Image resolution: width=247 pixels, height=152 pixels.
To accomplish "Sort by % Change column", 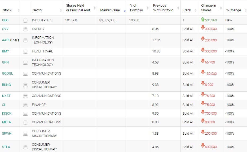I will tap(233, 10).
